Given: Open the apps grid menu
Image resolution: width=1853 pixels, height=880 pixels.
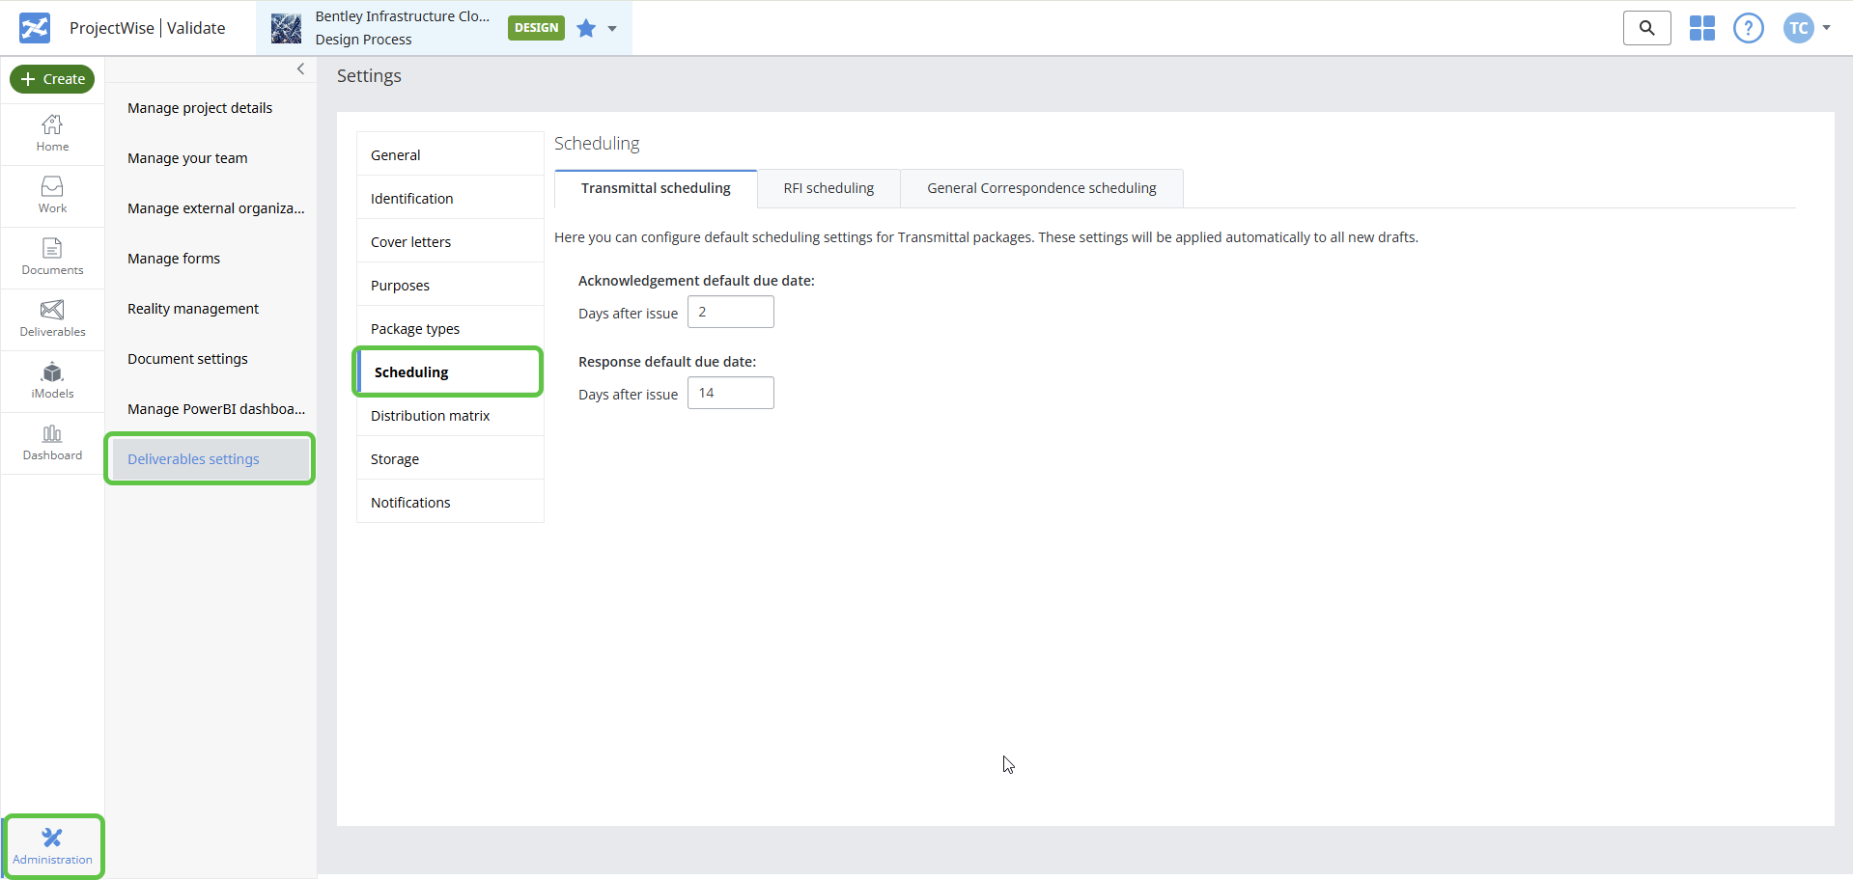Looking at the screenshot, I should [x=1701, y=28].
